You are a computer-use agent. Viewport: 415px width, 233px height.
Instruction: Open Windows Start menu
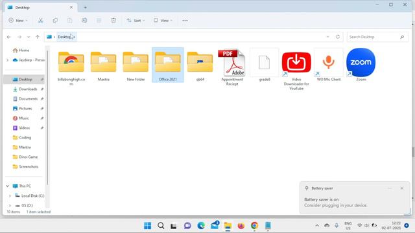[147, 226]
